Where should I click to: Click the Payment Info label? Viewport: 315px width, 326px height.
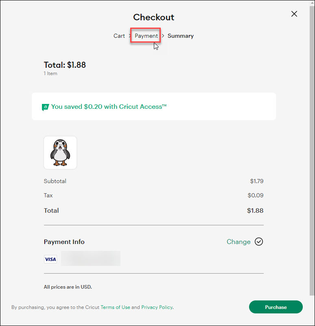pos(64,242)
